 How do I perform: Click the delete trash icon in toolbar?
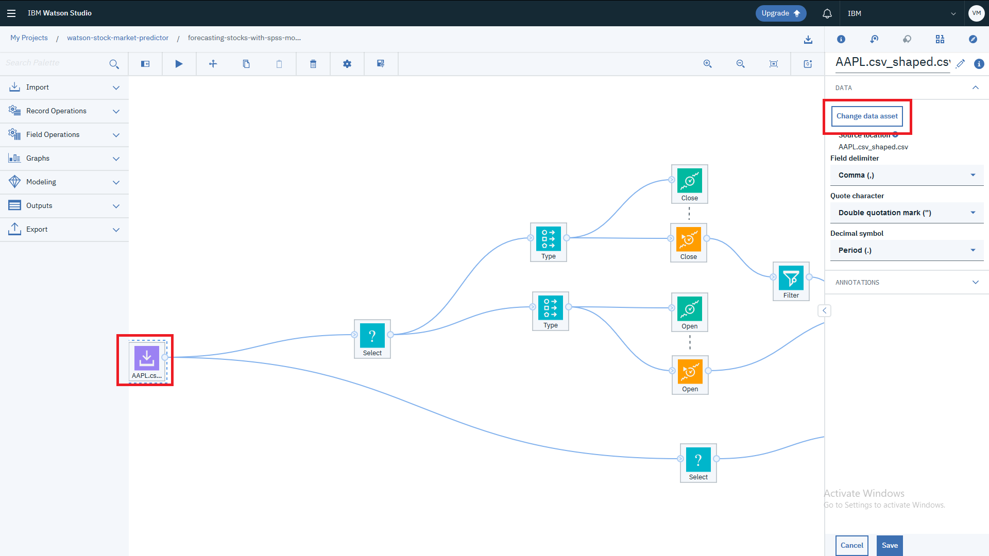[x=313, y=64]
